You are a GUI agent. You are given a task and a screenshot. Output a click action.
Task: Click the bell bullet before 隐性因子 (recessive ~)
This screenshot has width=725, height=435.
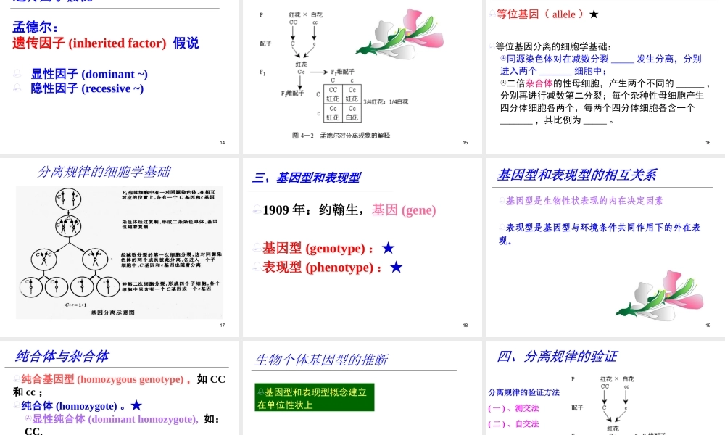click(x=17, y=88)
